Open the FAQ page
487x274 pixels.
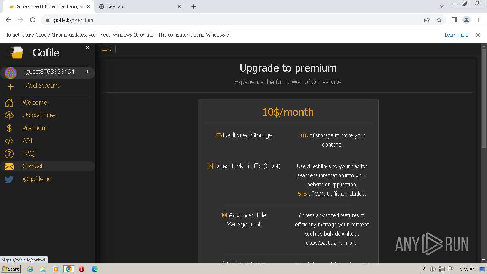coord(29,153)
